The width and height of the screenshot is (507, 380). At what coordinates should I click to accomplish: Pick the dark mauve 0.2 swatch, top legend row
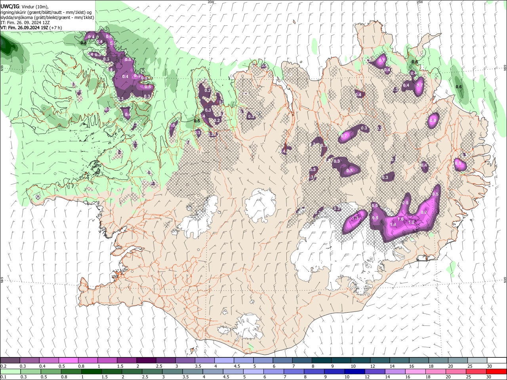click(x=10, y=360)
